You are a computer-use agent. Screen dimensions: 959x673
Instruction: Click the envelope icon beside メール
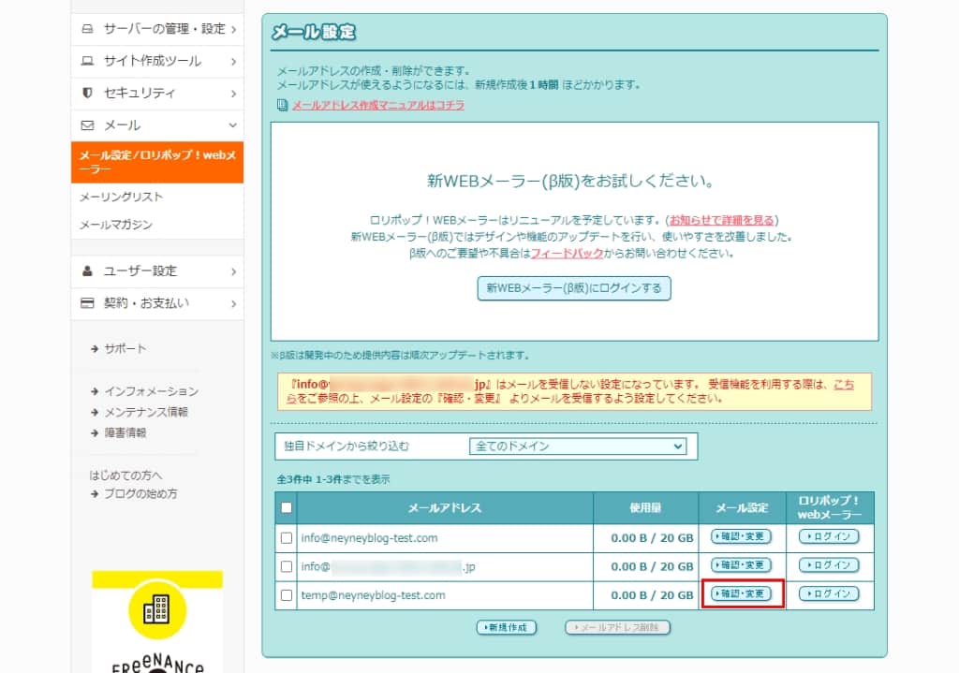coord(87,124)
